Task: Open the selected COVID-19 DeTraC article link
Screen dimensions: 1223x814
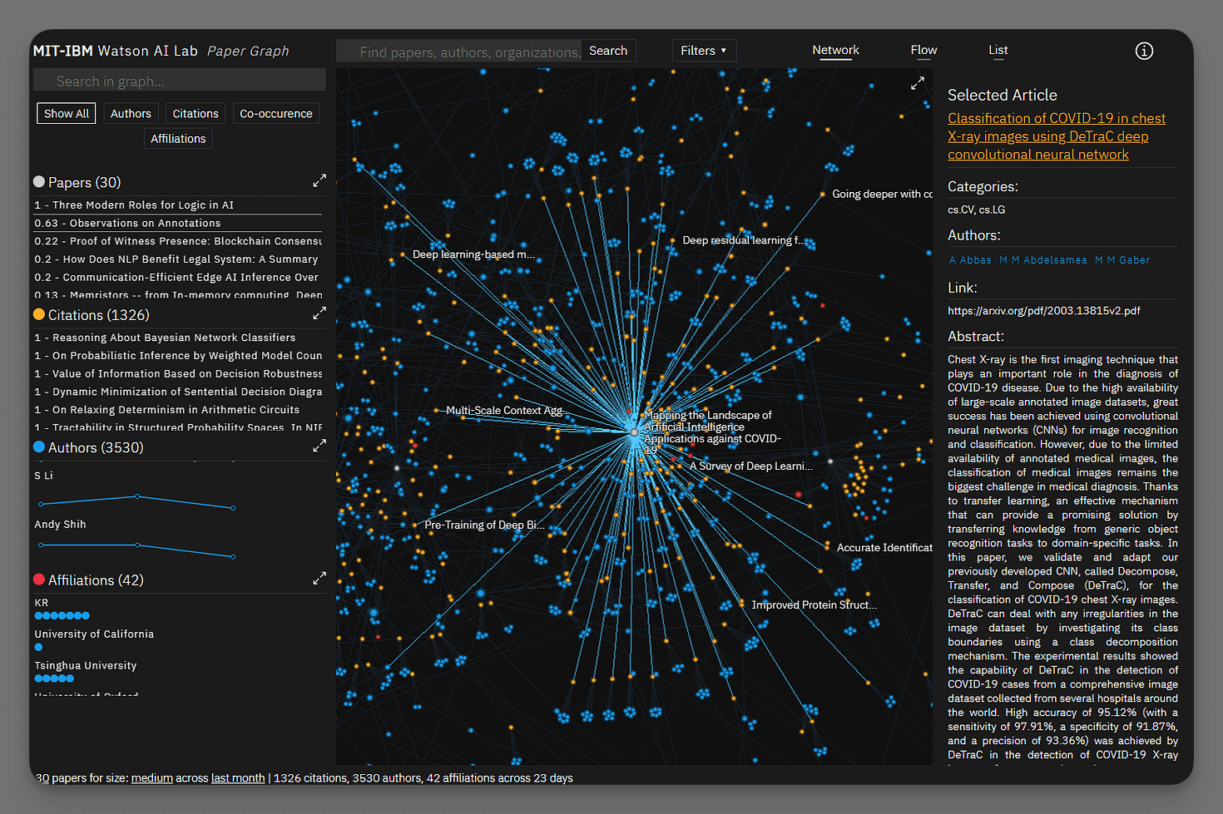Action: pos(1056,136)
